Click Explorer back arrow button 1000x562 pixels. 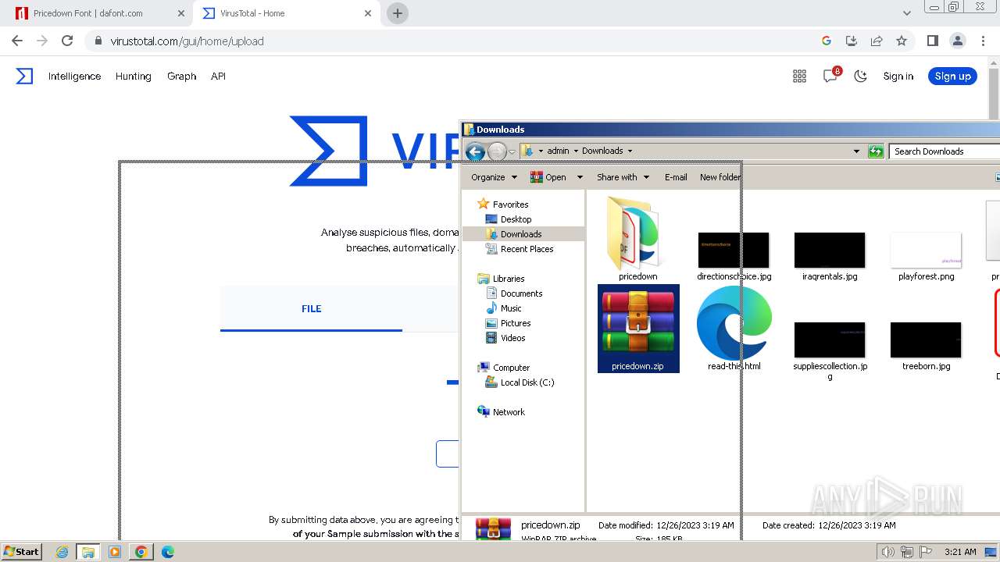tap(475, 151)
